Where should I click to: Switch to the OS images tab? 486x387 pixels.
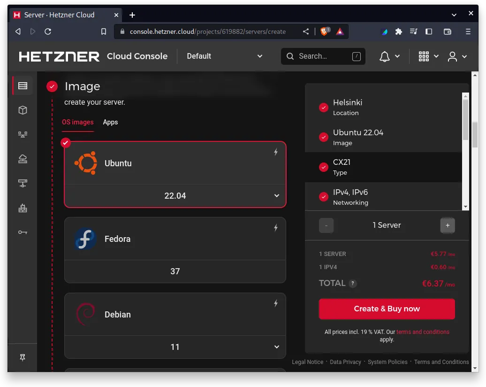coord(78,122)
